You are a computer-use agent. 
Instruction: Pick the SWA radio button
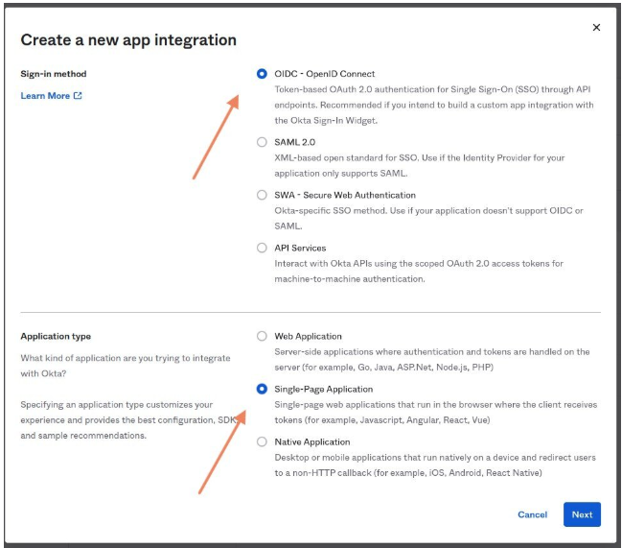tap(262, 195)
